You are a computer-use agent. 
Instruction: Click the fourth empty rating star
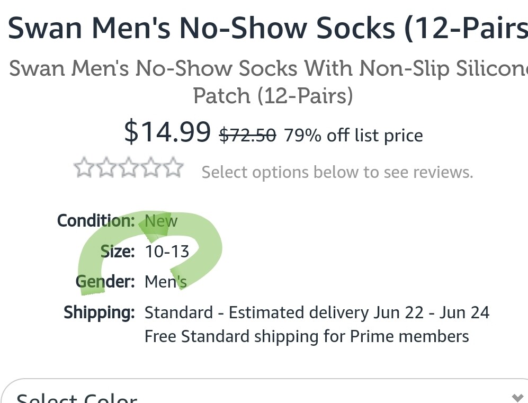[151, 168]
